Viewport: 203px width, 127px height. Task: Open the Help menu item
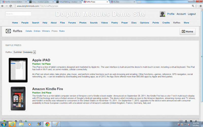point(45,23)
